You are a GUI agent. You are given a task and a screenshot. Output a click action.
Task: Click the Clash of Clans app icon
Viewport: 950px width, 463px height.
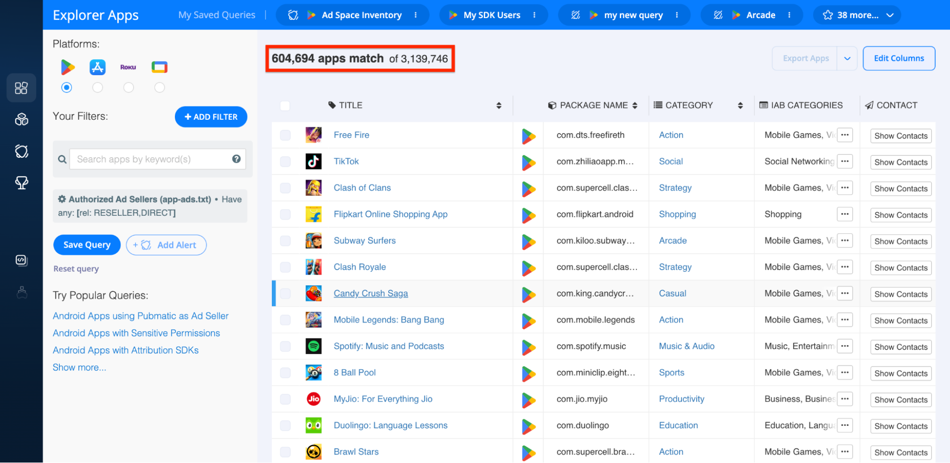coord(314,188)
